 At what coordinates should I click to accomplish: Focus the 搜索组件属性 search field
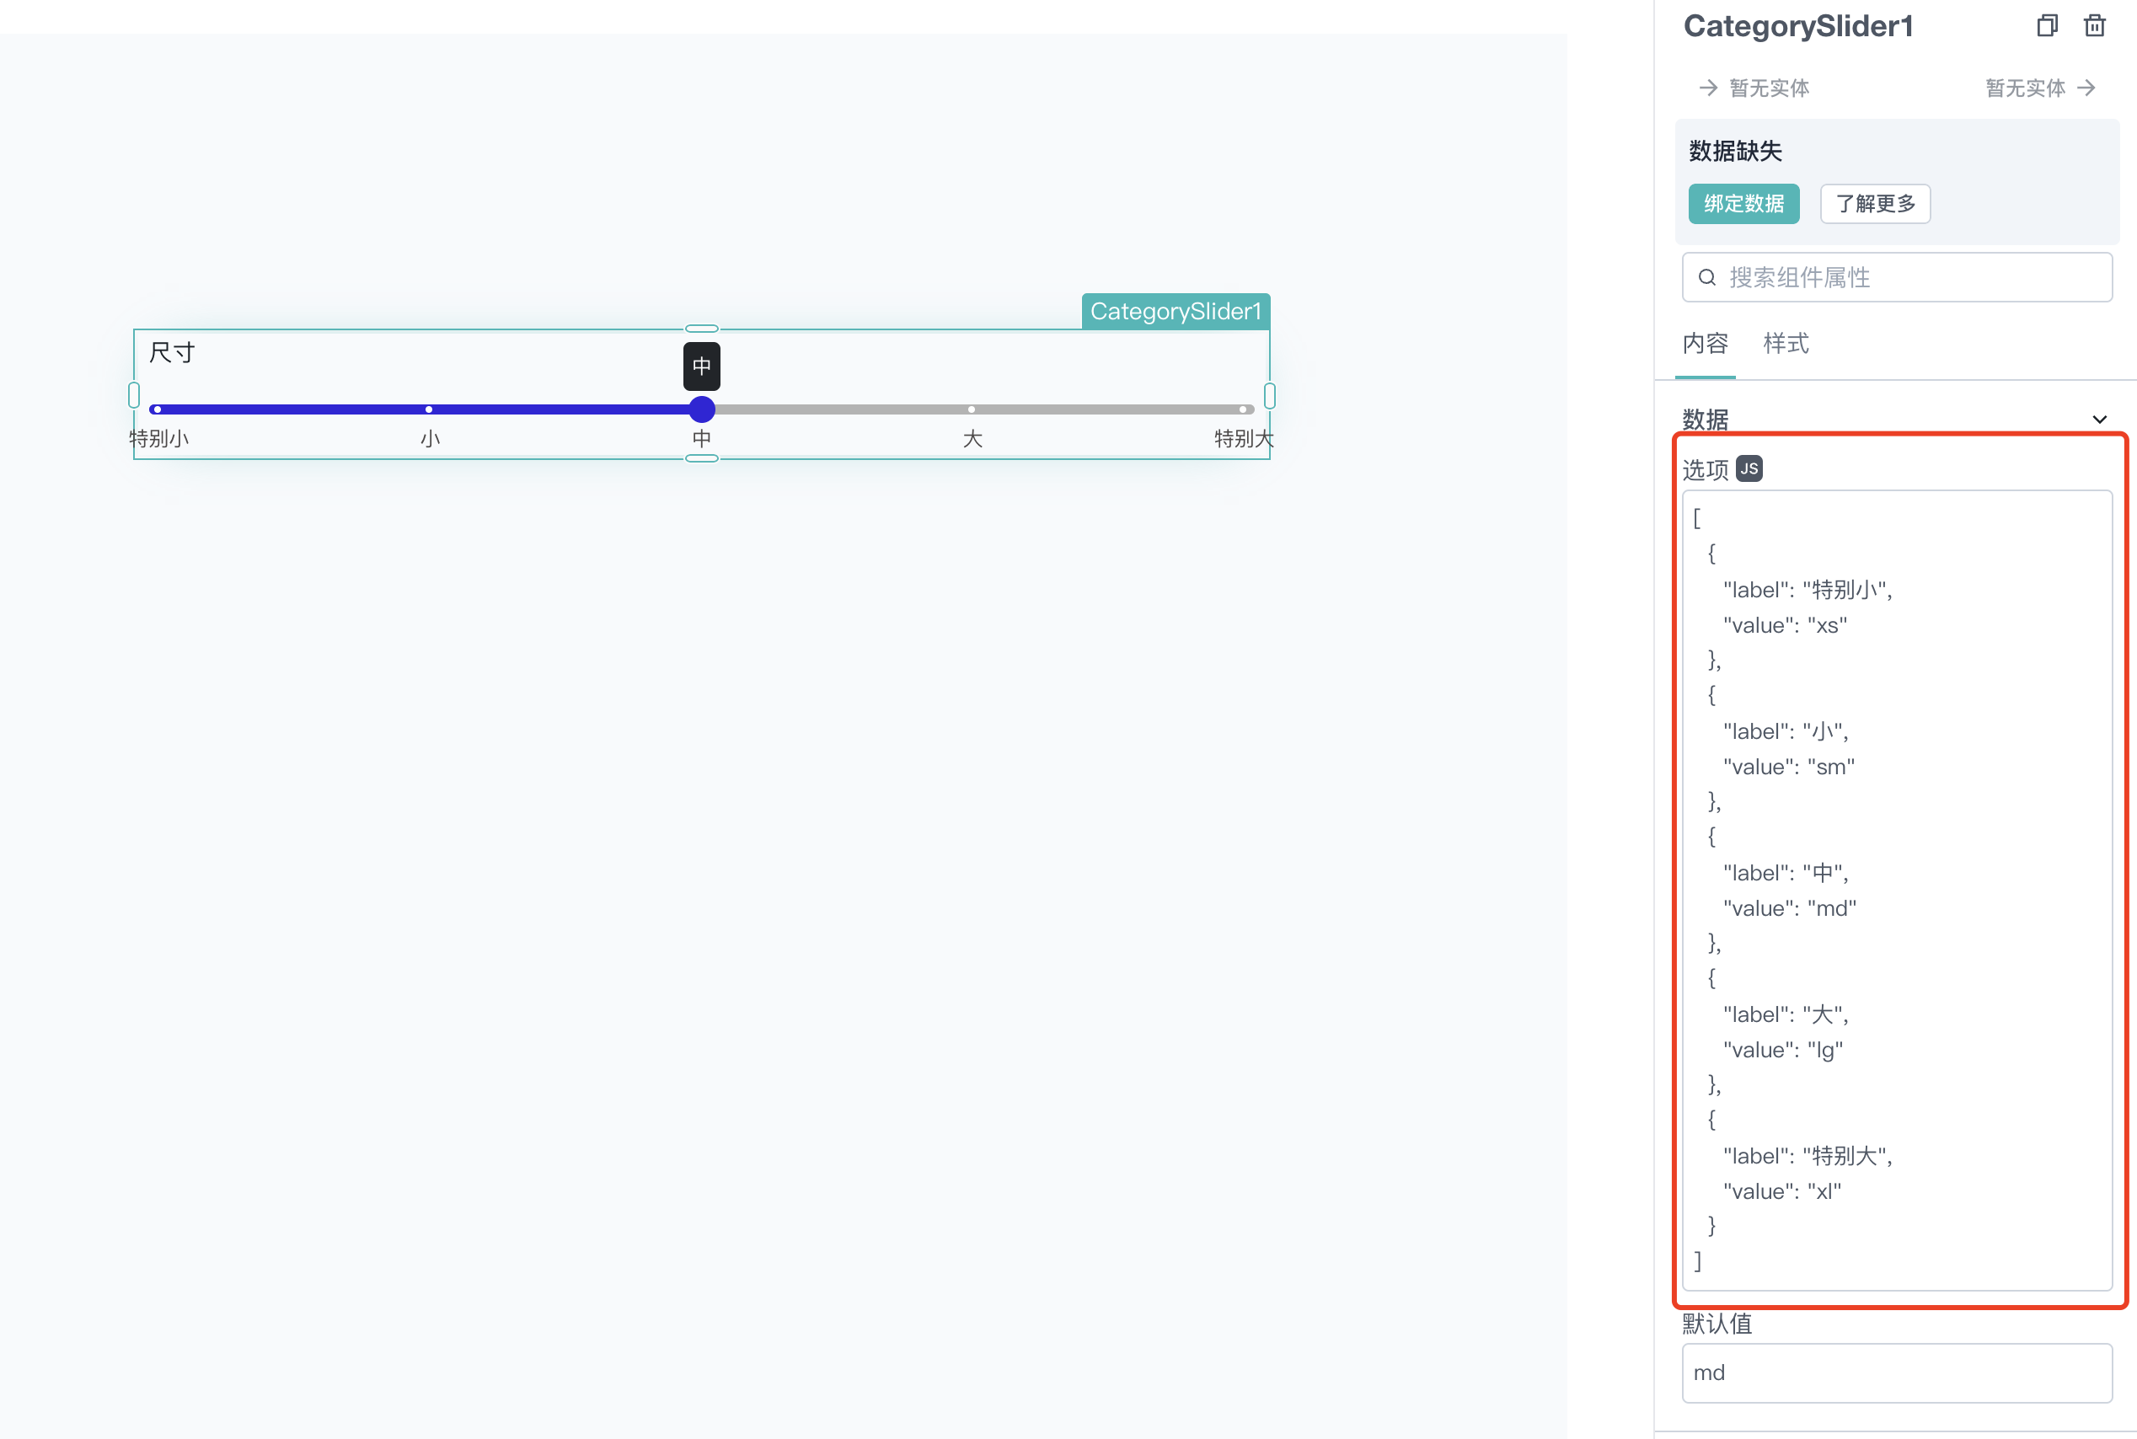coord(1897,277)
